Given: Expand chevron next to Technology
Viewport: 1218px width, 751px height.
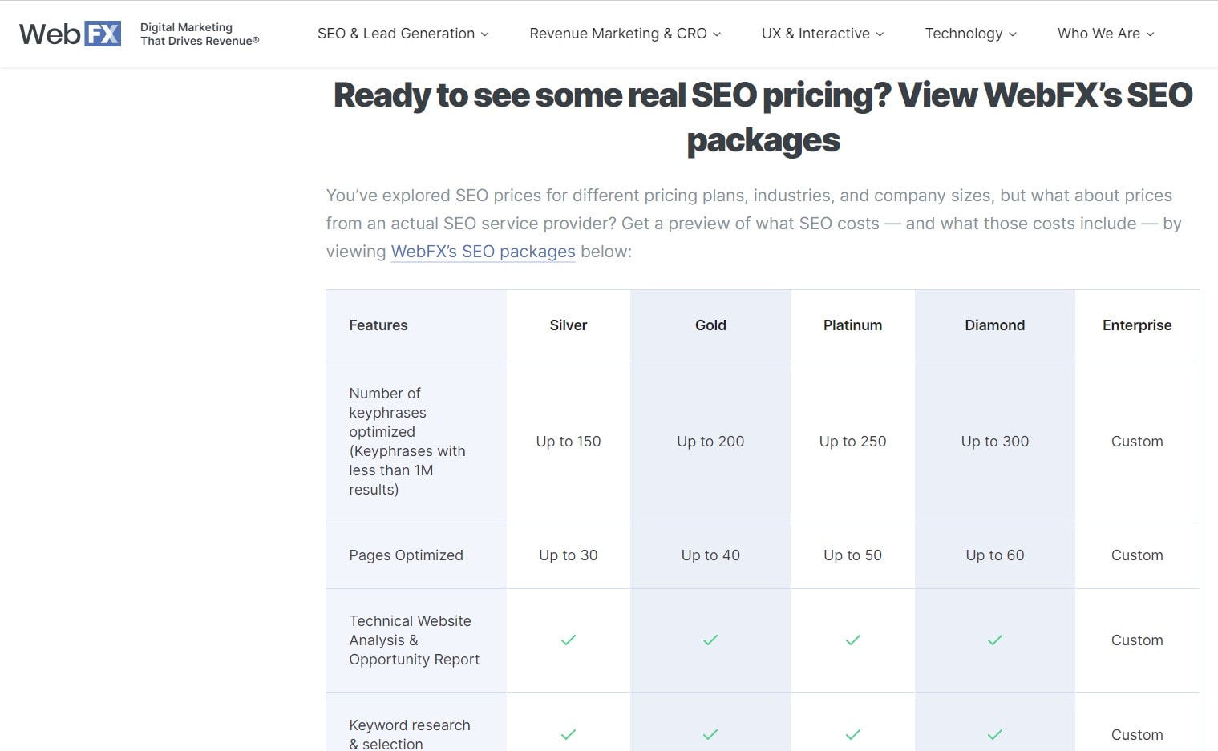Looking at the screenshot, I should 1013,34.
